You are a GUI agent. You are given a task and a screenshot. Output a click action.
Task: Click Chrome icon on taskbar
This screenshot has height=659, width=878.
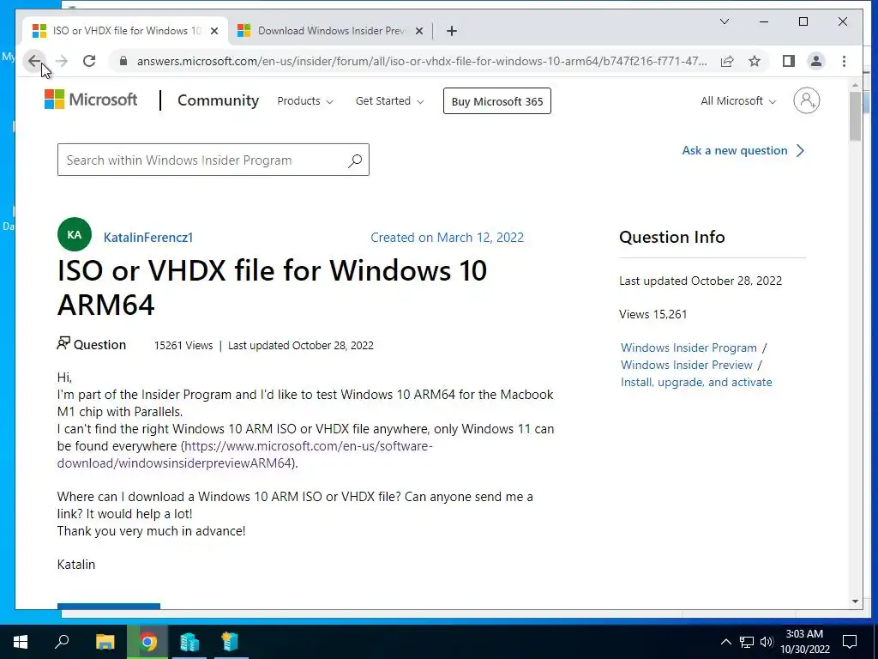tap(147, 642)
